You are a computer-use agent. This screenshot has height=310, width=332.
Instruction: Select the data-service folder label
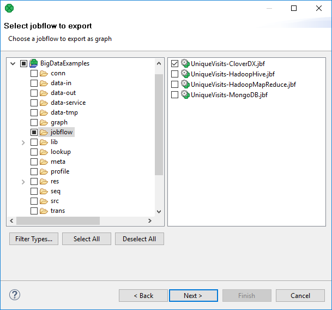tap(68, 103)
